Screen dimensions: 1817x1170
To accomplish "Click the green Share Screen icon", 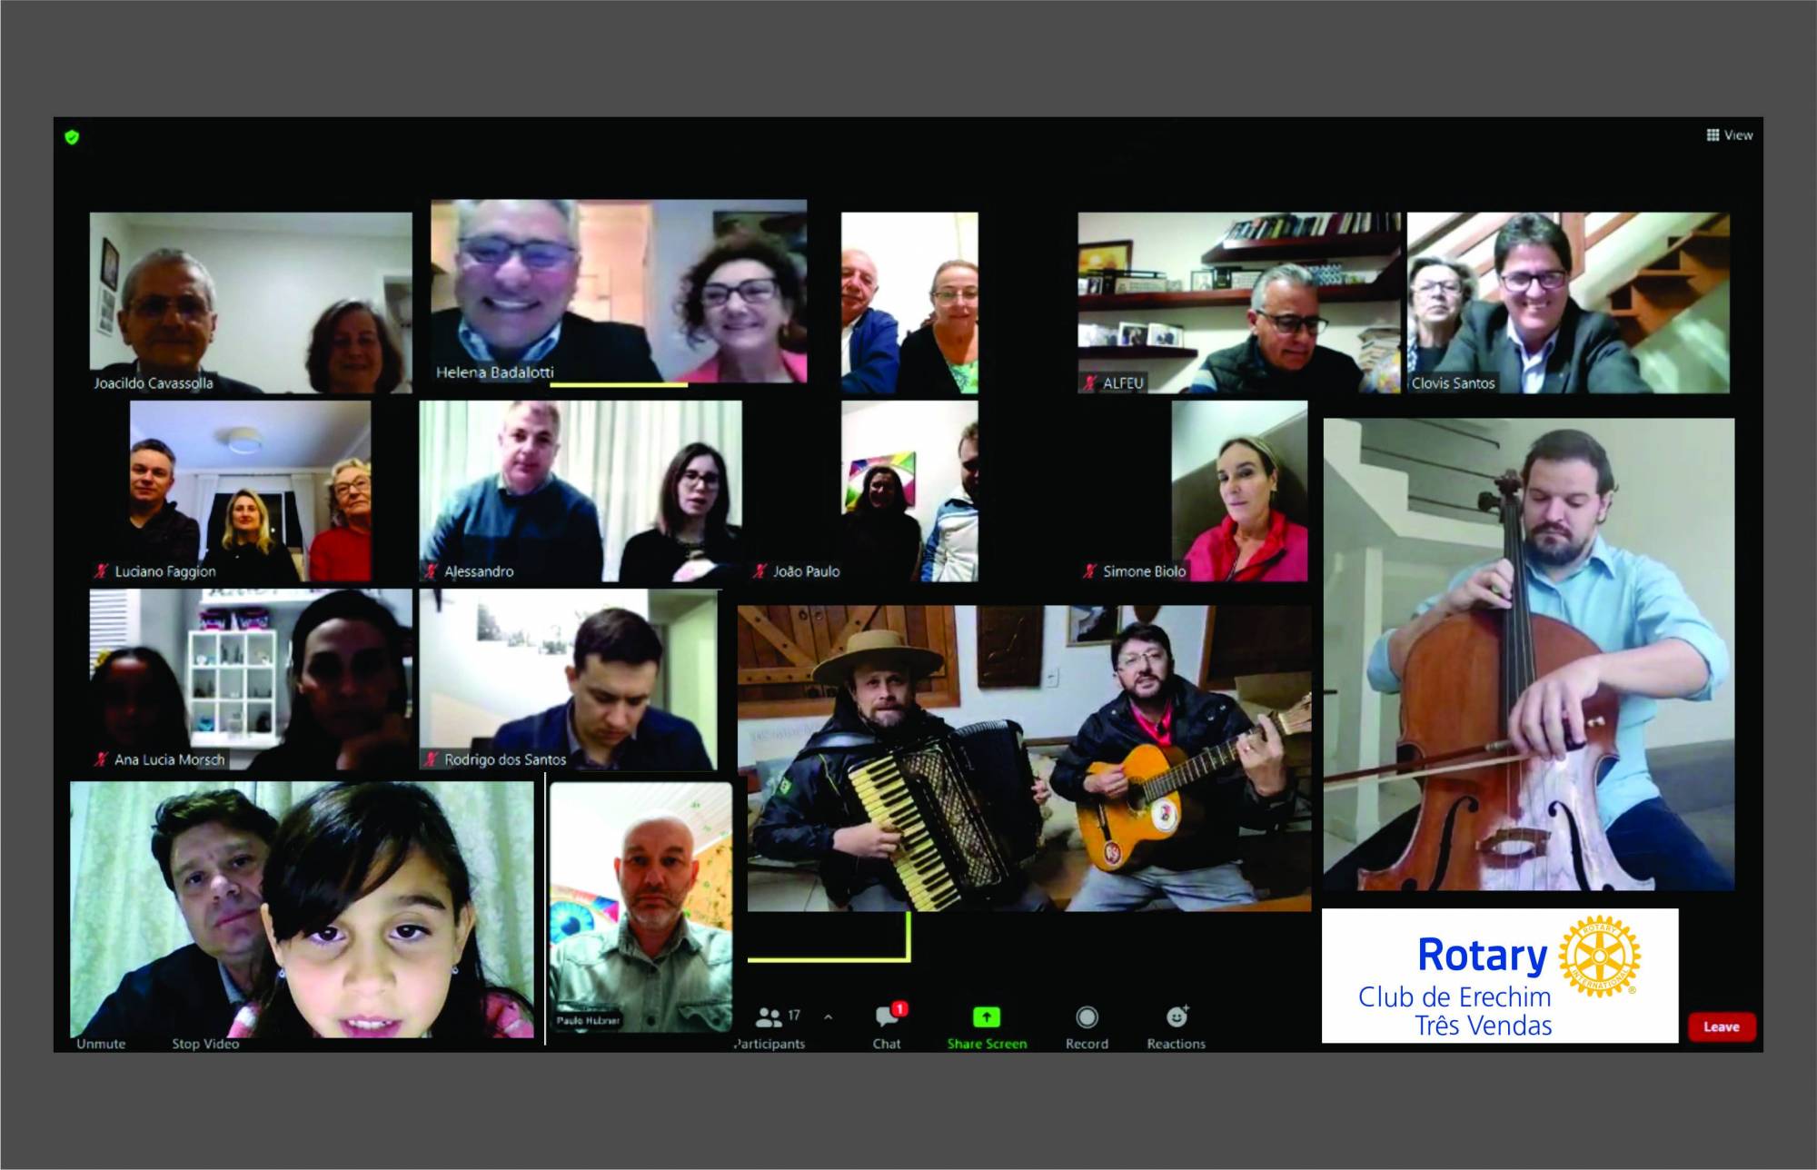I will (x=986, y=1016).
